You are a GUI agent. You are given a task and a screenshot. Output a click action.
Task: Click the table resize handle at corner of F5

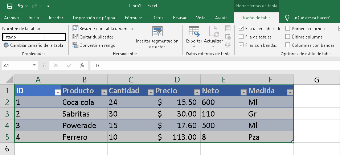pos(293,142)
